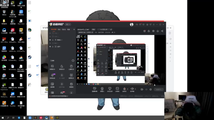The height and width of the screenshot is (120, 214).
Task: Select the webcam overlay in the preview canvas
Action: click(x=155, y=79)
